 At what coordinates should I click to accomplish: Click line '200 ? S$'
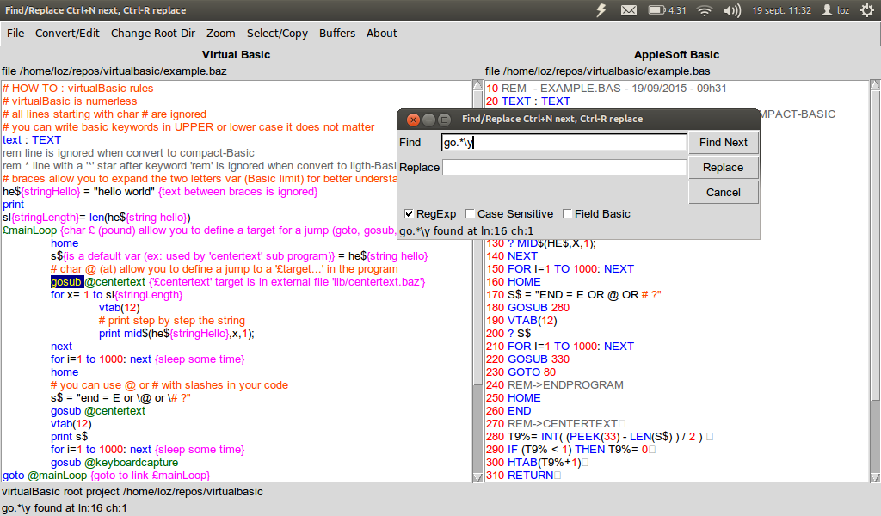point(508,334)
